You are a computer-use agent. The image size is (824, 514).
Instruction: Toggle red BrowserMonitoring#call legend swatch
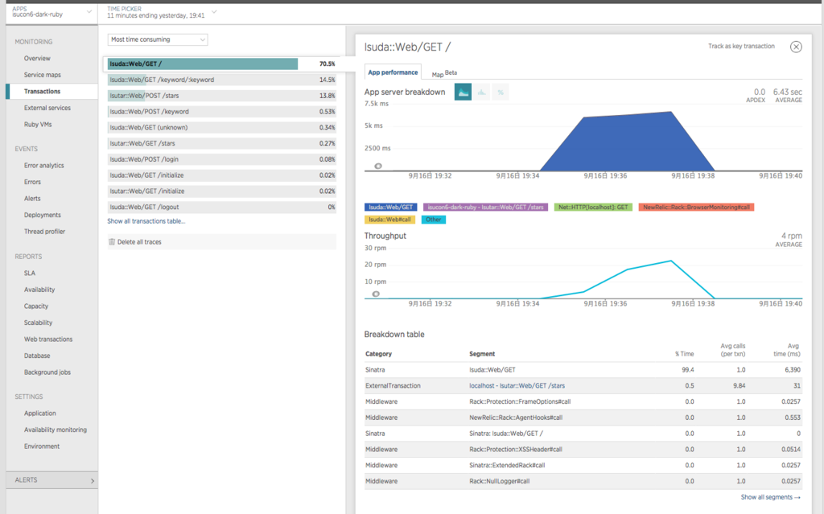(696, 207)
